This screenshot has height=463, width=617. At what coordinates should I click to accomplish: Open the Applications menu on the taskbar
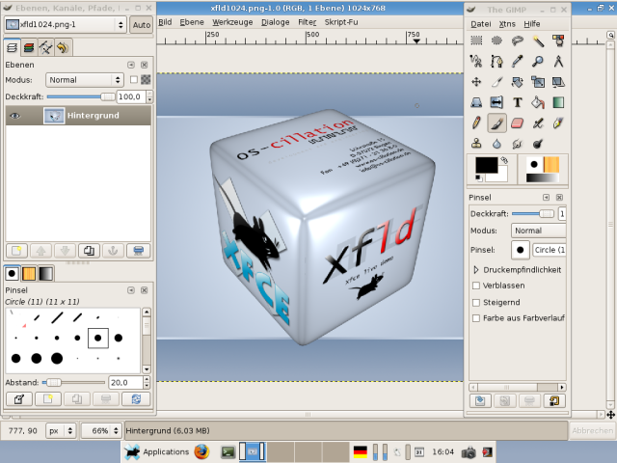156,452
